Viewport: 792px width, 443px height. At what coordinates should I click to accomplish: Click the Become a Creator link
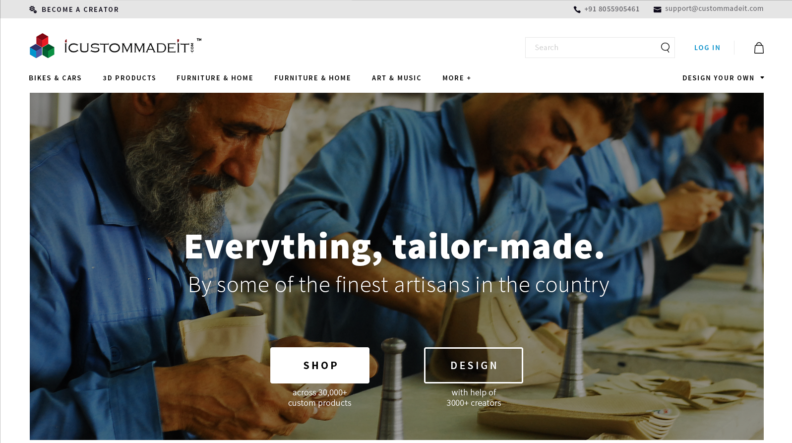pos(80,9)
